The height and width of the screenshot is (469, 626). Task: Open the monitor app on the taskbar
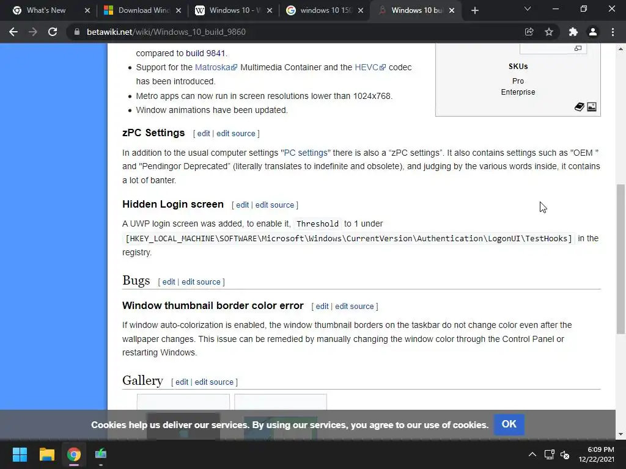point(101,454)
